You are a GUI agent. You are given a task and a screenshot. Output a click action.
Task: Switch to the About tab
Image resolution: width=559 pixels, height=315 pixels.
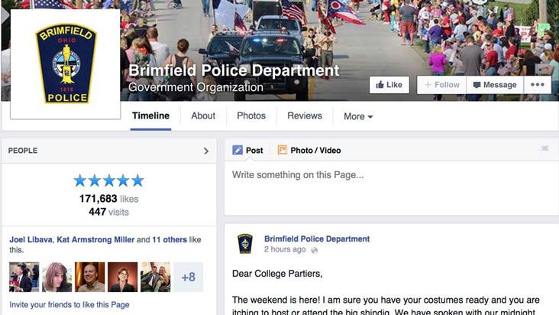pyautogui.click(x=203, y=116)
